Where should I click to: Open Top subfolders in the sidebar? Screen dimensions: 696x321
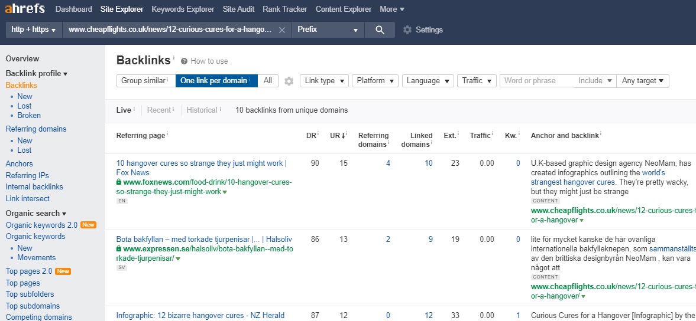30,294
